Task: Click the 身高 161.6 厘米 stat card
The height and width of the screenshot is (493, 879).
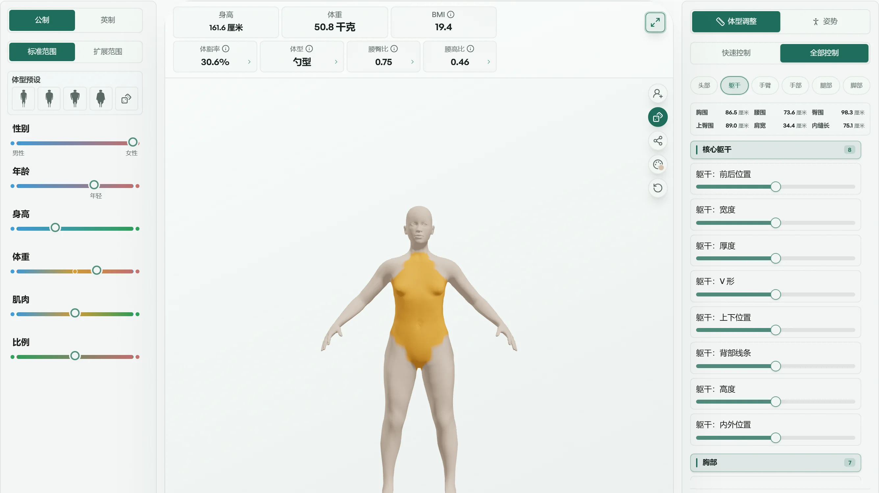Action: point(226,22)
